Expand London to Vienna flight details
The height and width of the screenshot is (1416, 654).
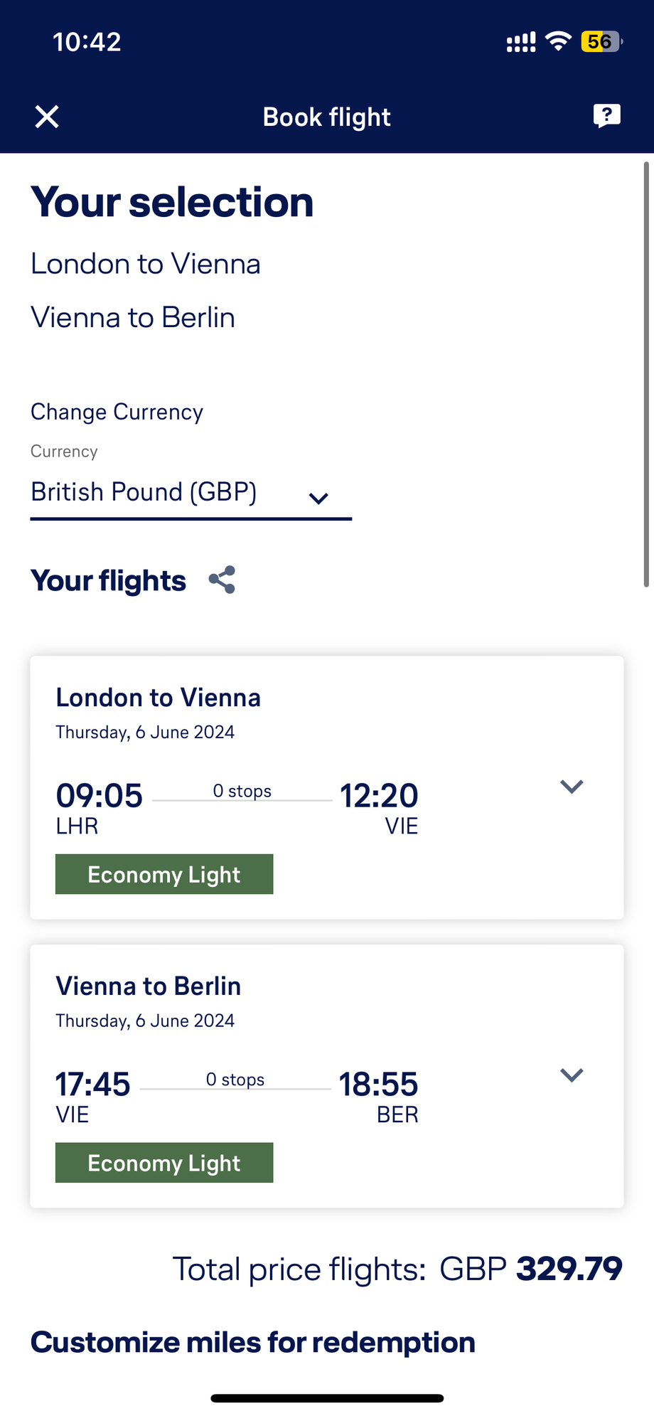572,787
